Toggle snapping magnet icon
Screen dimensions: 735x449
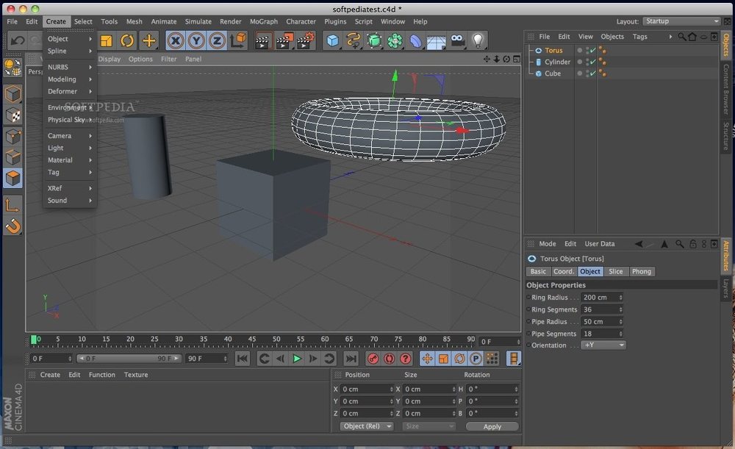[x=12, y=226]
